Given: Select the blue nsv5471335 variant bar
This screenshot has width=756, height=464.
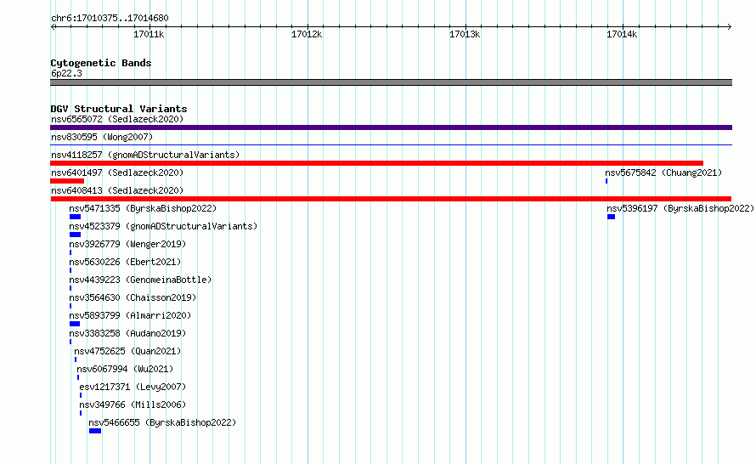Looking at the screenshot, I should (76, 217).
